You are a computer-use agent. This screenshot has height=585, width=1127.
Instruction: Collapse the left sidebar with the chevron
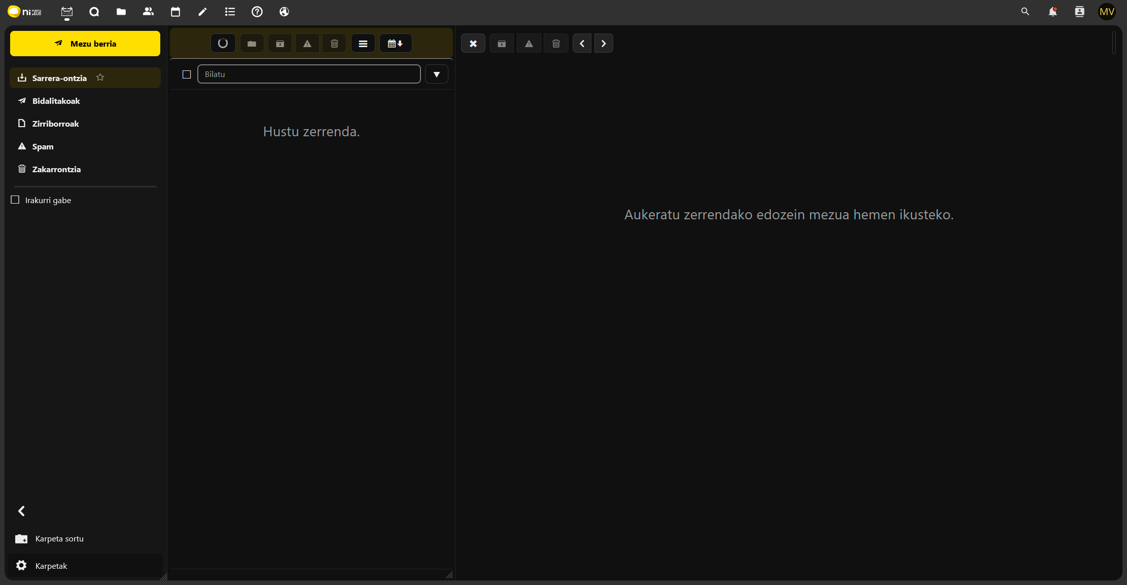tap(21, 511)
